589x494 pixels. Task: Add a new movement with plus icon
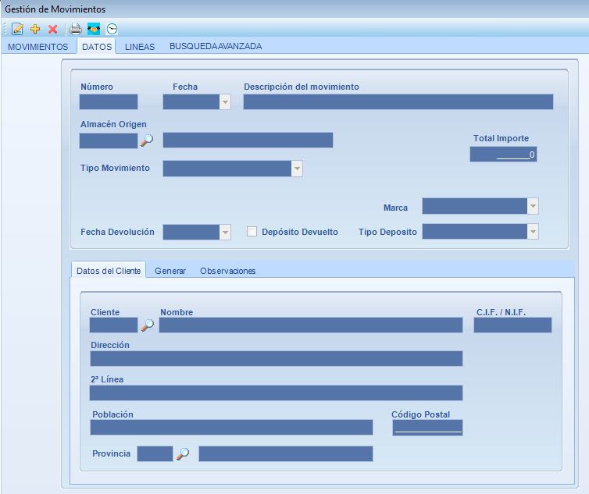(35, 29)
